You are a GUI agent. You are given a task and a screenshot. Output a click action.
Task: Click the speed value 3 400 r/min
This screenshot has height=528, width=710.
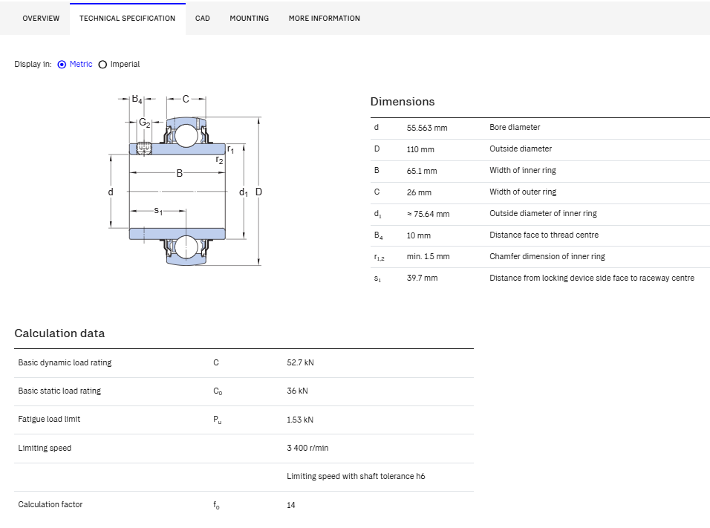(307, 448)
